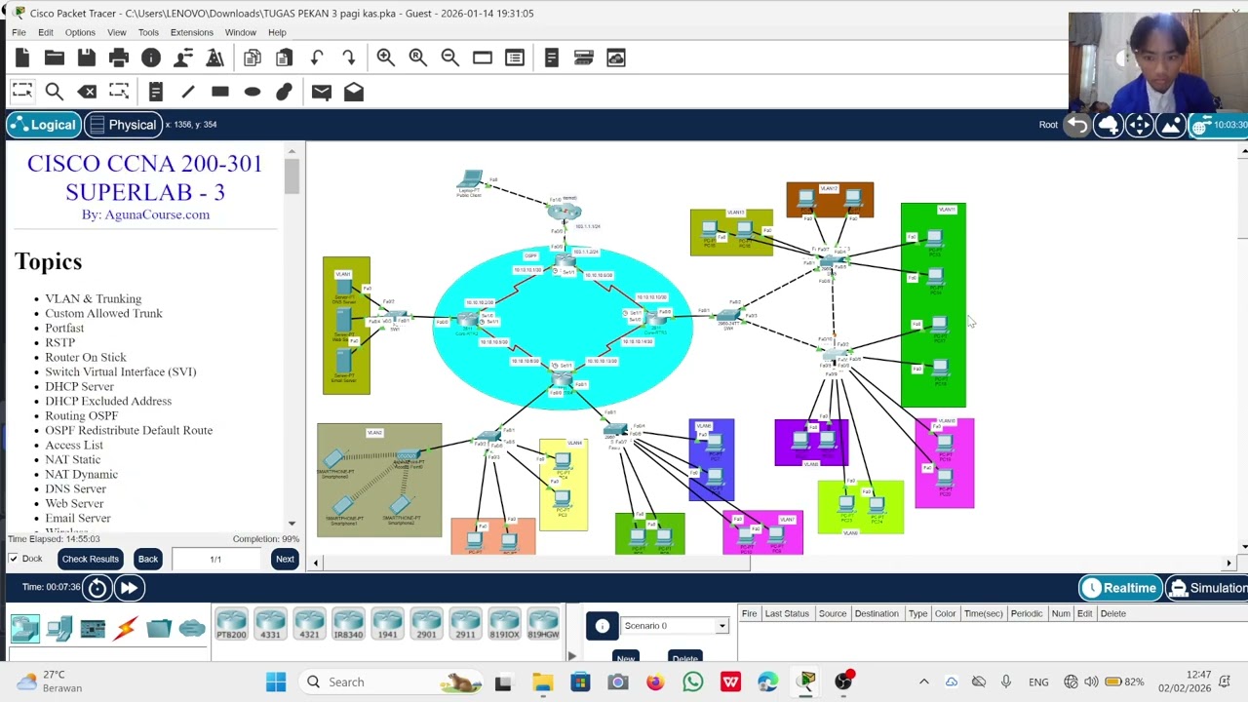Select the Connections lightning bolt category
The height and width of the screenshot is (702, 1248).
pos(126,629)
